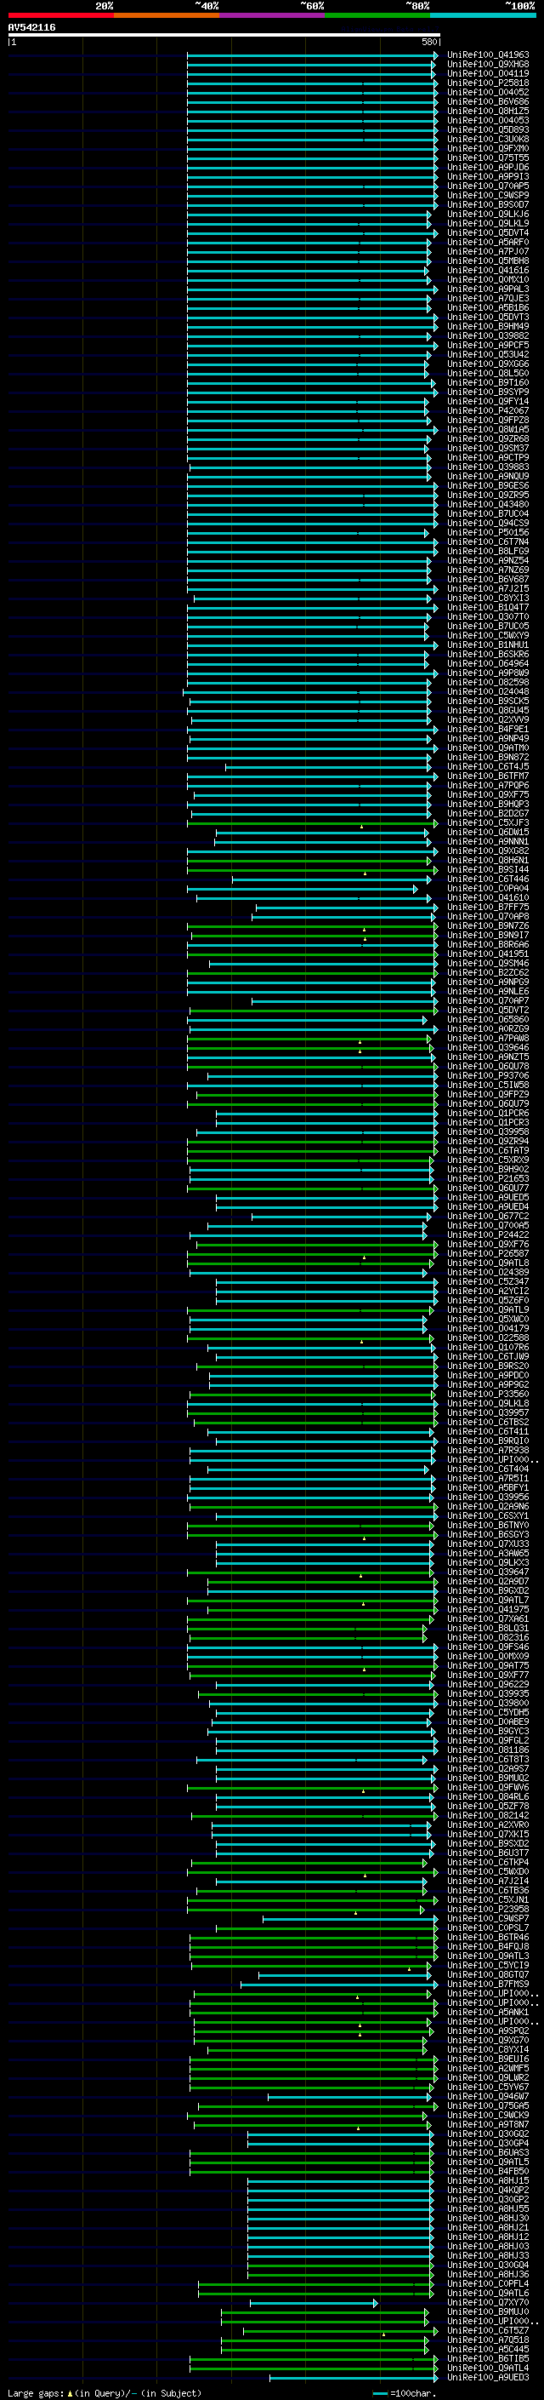
Task: Pick the UniRef100_Q9FXM0 subject label
Action: click(x=488, y=148)
